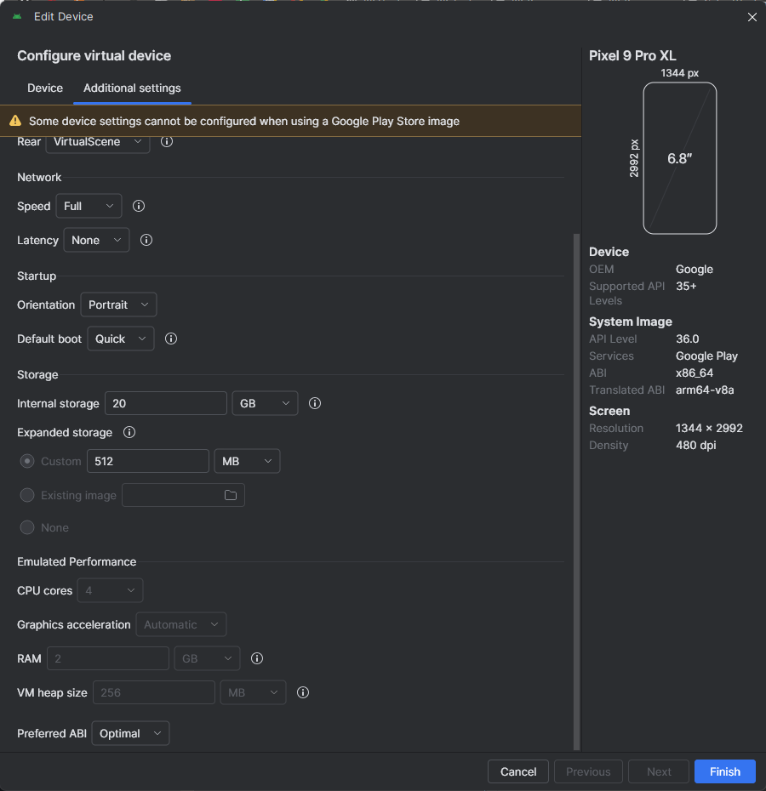Click the info icon beside Latency
Viewport: 766px width, 791px height.
click(146, 240)
